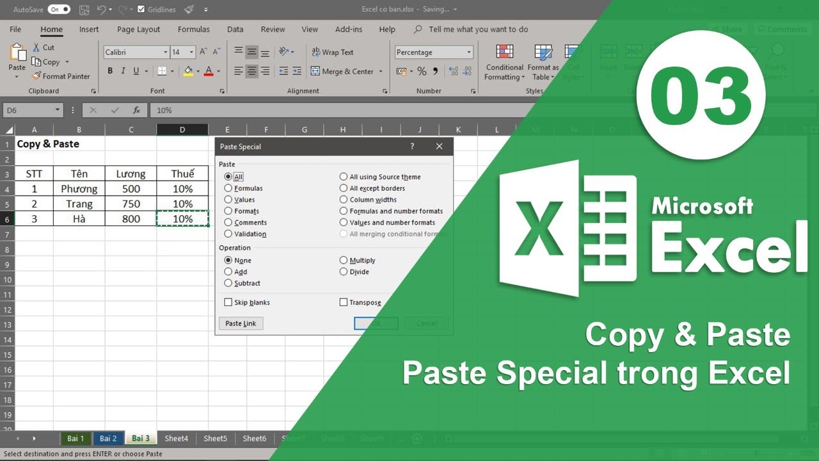
Task: Apply Underline formatting
Action: 136,71
